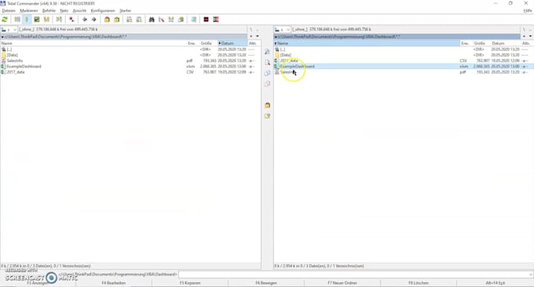Open the Netz menu

[64, 10]
